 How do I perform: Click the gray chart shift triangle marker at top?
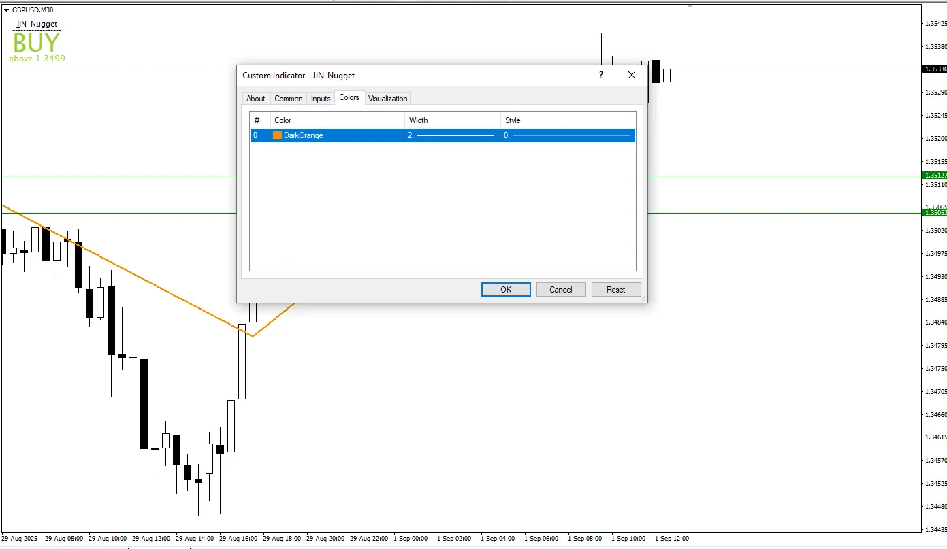(690, 6)
